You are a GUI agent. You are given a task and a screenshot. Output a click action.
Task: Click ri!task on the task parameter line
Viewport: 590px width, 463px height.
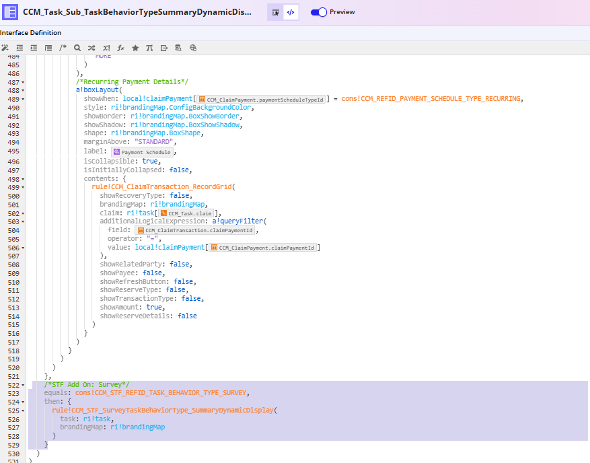pyautogui.click(x=97, y=419)
